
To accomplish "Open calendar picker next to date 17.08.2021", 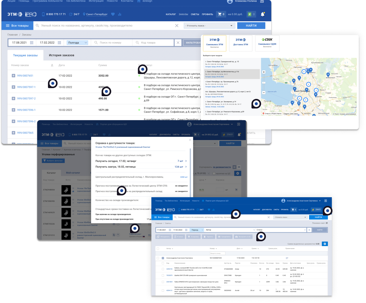I will [31, 43].
